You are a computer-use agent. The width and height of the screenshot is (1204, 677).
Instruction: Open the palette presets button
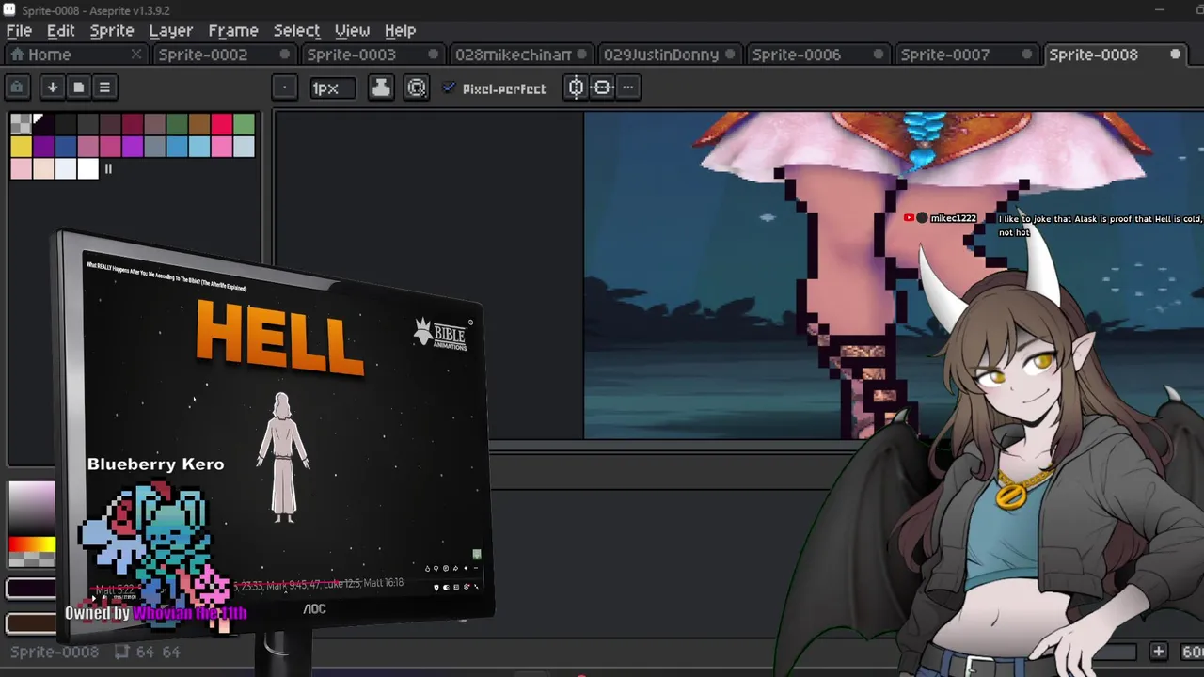[79, 87]
